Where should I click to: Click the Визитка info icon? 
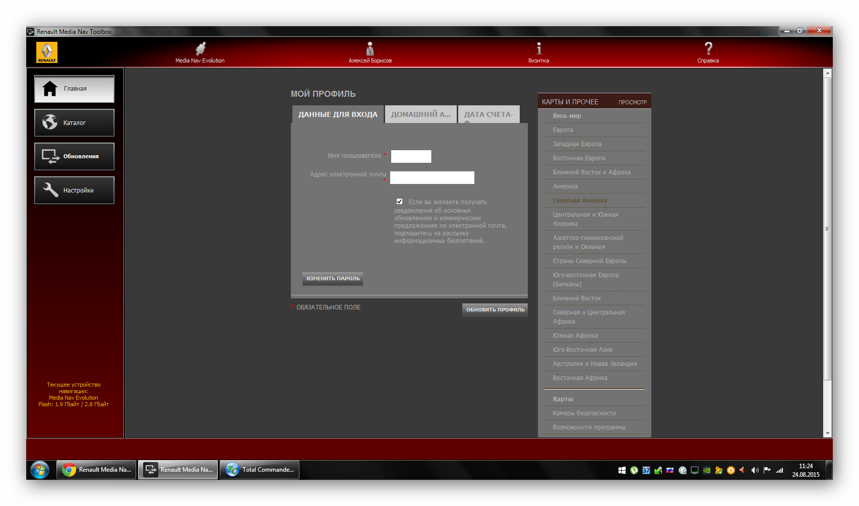538,49
